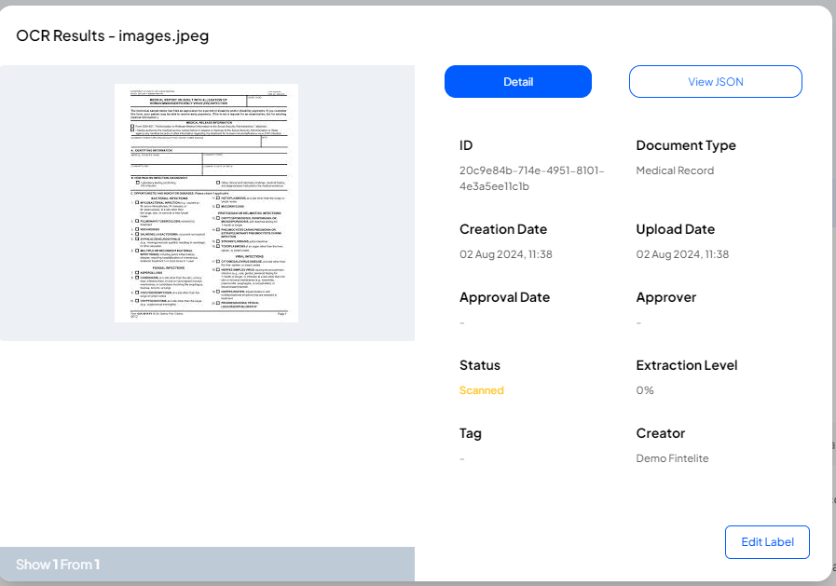Image resolution: width=836 pixels, height=586 pixels.
Task: Switch to the Detail tab
Action: click(517, 82)
